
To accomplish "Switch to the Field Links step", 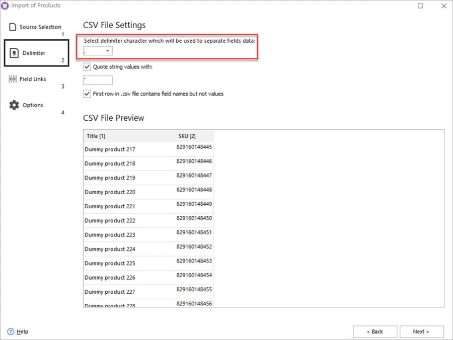I will point(32,78).
